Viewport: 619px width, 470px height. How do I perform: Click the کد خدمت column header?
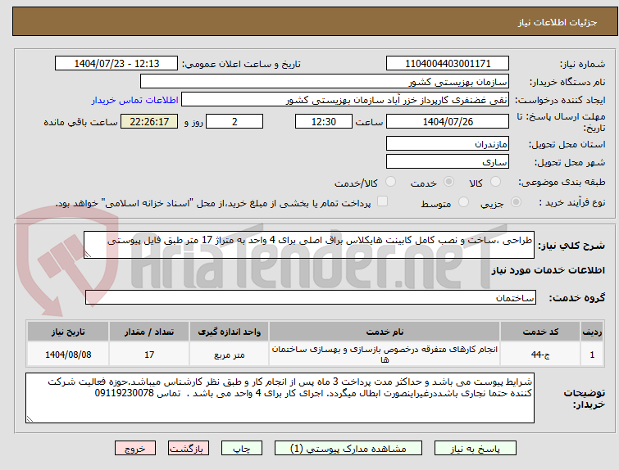[x=540, y=332]
